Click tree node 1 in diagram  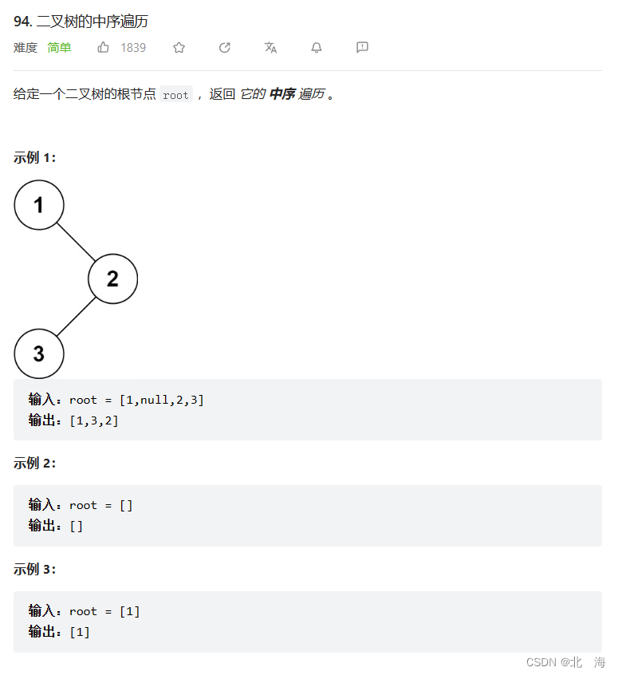tap(39, 205)
